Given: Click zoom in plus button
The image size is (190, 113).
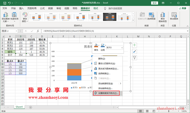Looking at the screenshot, I should coord(179,111).
